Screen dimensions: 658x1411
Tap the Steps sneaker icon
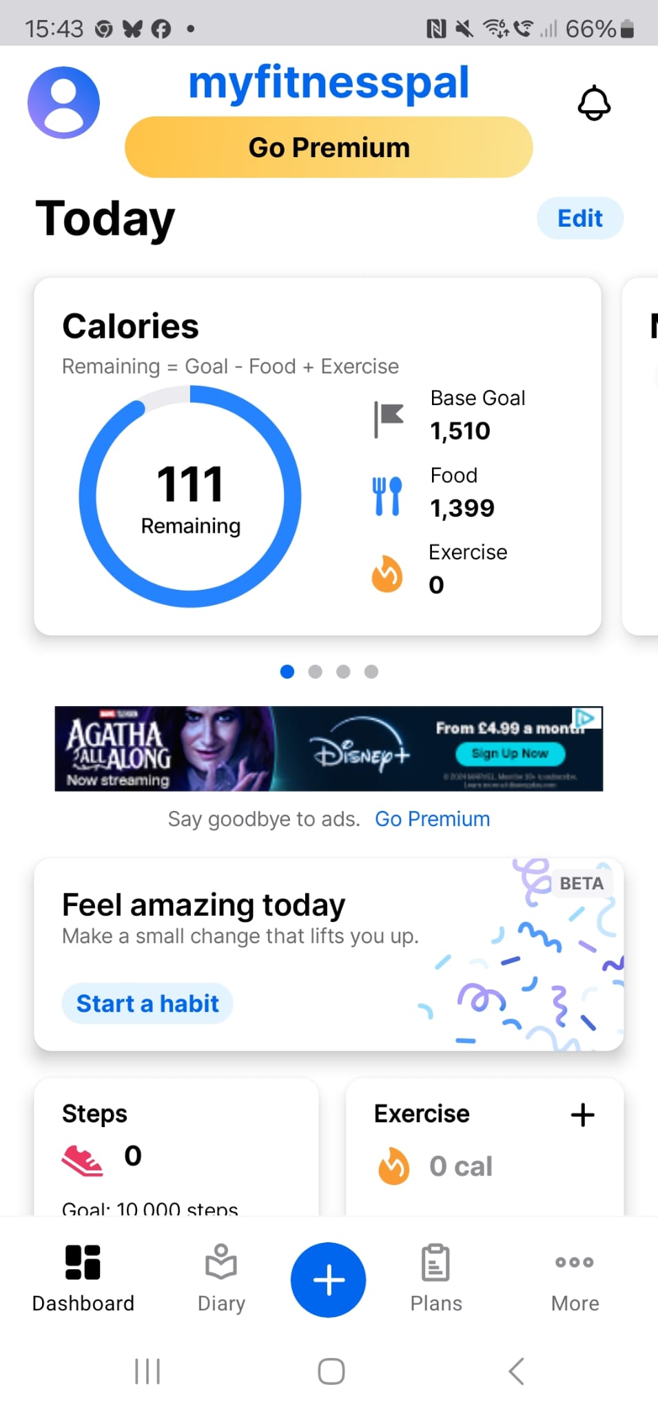click(x=83, y=1160)
